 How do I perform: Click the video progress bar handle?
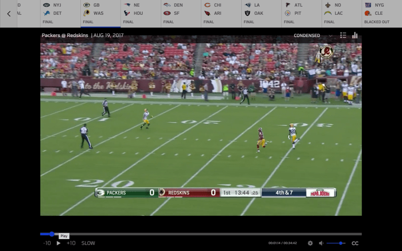[x=52, y=234]
